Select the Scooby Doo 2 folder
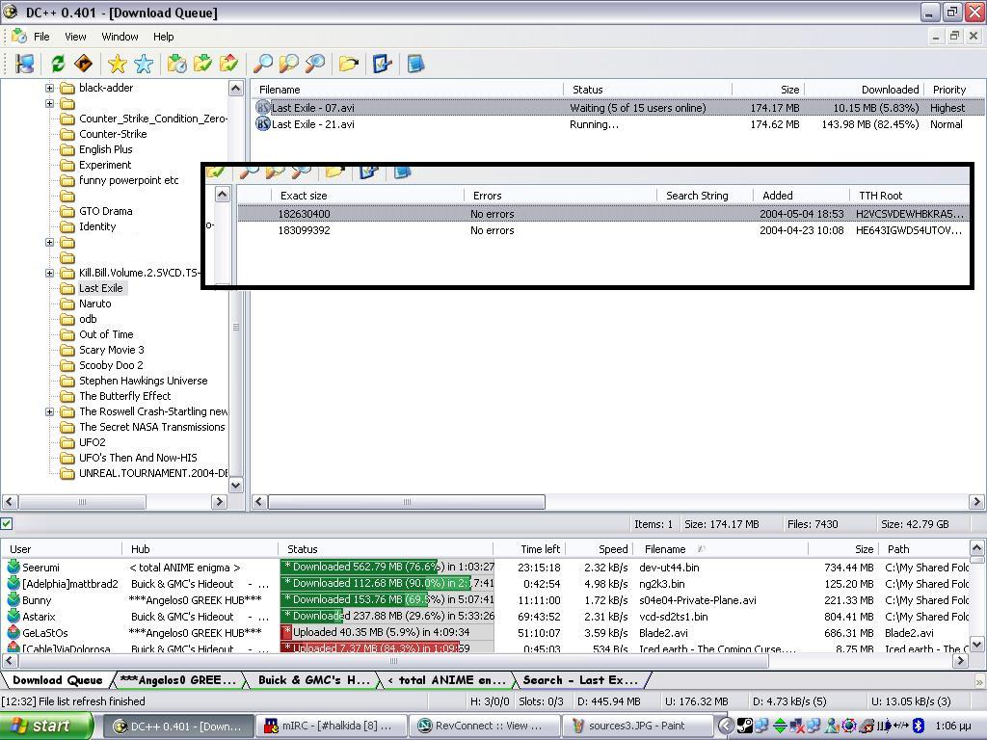Viewport: 987px width, 740px height. pos(111,365)
